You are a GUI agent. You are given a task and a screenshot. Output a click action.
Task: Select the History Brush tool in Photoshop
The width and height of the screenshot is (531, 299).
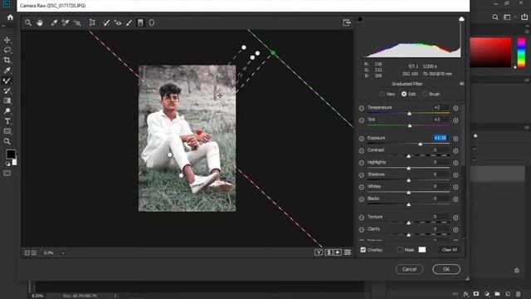point(7,91)
